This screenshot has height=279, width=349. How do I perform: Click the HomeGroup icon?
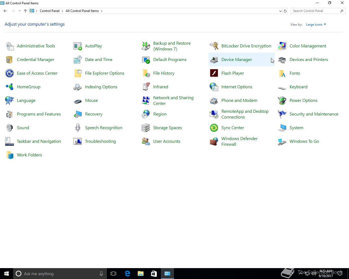click(x=10, y=87)
